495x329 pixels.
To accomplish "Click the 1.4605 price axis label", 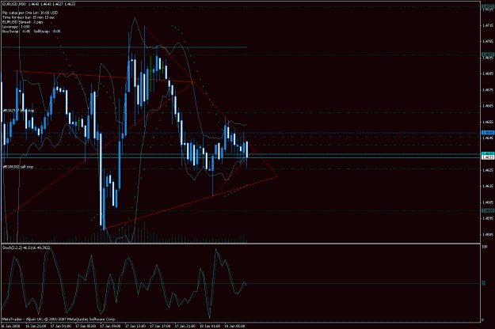I will tap(488, 202).
